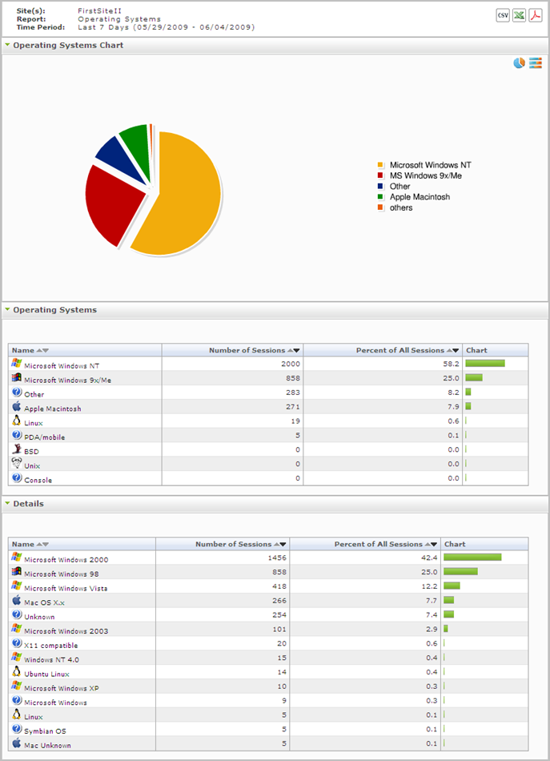Click the penguin icon for Linux in Operating Systems table
Viewport: 550px width, 761px height.
coord(17,421)
